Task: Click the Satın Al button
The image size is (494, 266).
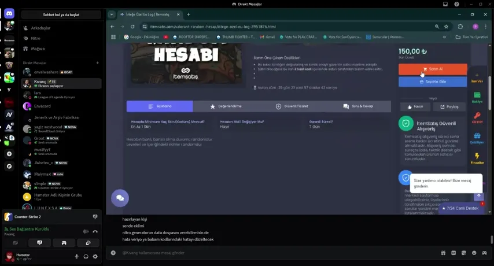Action: pos(433,69)
